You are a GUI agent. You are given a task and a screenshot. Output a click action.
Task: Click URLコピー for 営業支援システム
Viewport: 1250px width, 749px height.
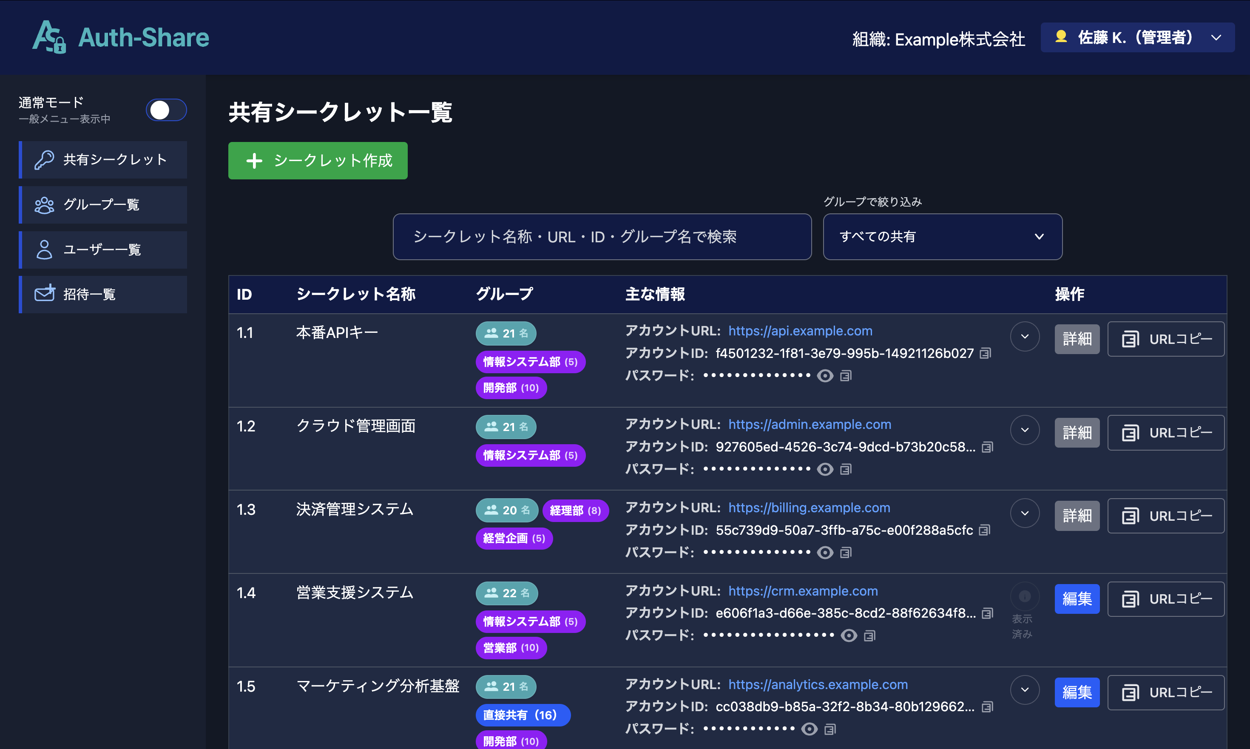point(1166,599)
